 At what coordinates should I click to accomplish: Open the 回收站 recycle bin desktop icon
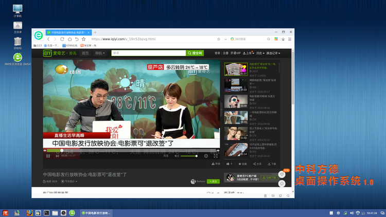(17, 43)
